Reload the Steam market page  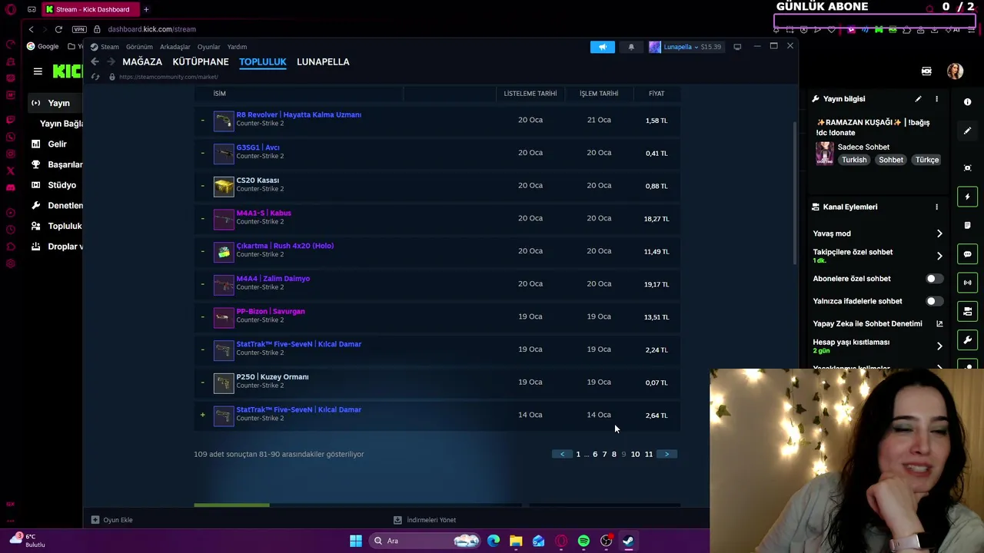95,77
